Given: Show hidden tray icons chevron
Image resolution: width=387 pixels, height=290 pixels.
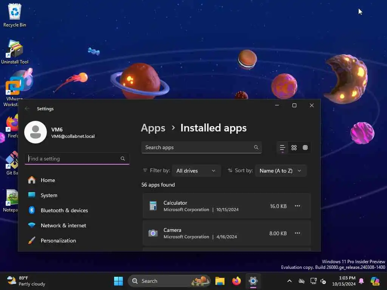Looking at the screenshot, I should tap(289, 281).
